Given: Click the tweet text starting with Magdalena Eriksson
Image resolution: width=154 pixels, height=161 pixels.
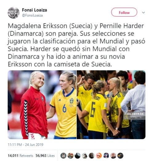Looking at the screenshot, I should click(x=76, y=45).
